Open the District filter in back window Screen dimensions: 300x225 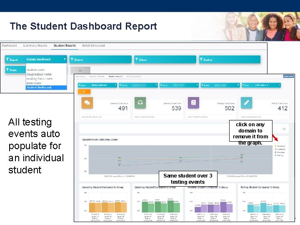[x=100, y=60]
